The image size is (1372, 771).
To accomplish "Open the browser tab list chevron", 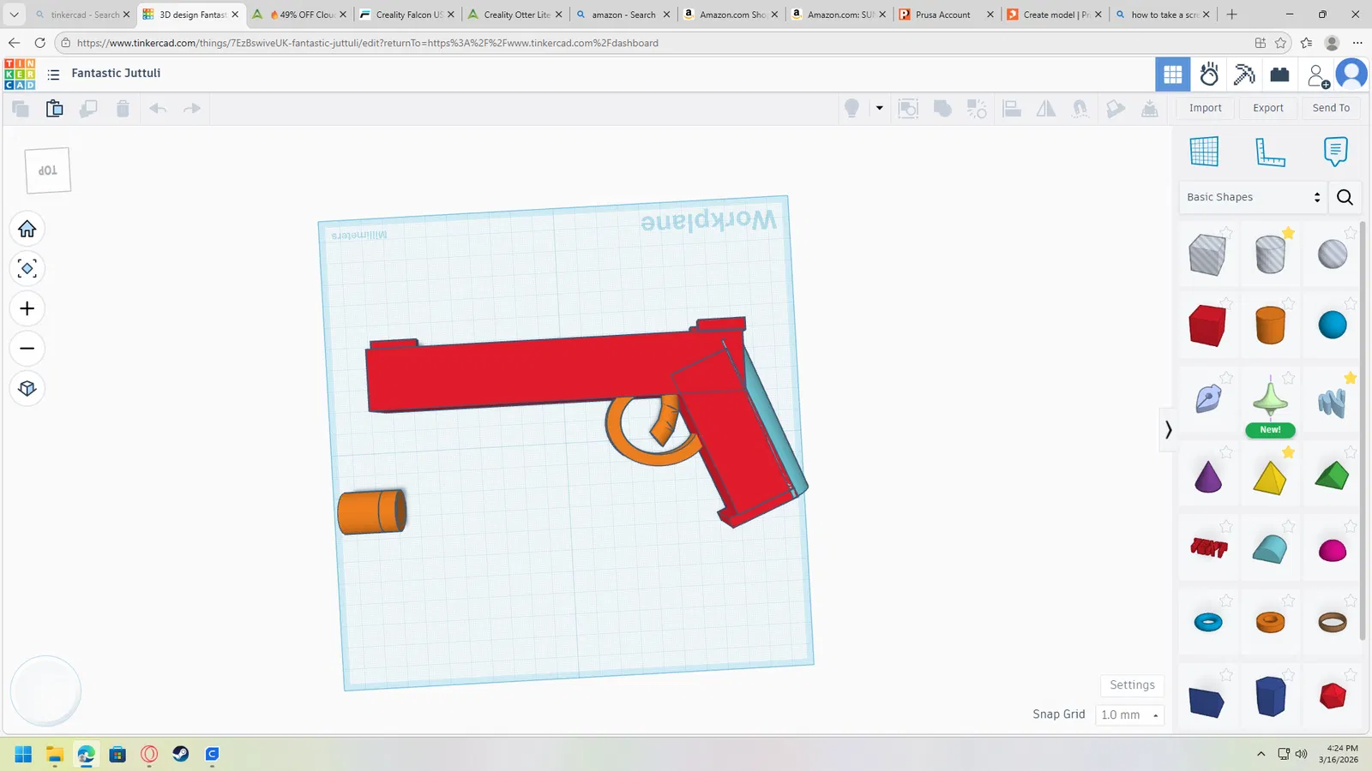I will (x=14, y=15).
